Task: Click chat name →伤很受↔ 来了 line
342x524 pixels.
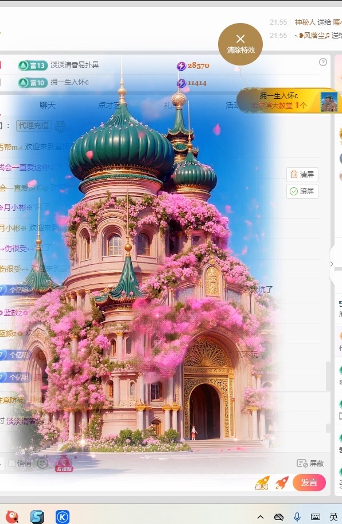Action: coord(25,248)
